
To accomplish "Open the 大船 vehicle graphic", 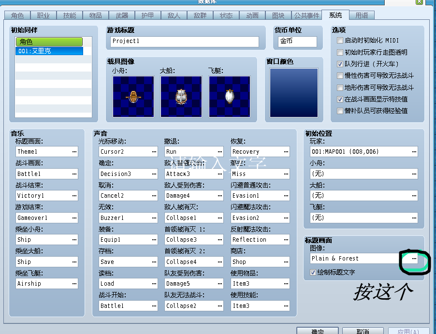I will point(181,97).
